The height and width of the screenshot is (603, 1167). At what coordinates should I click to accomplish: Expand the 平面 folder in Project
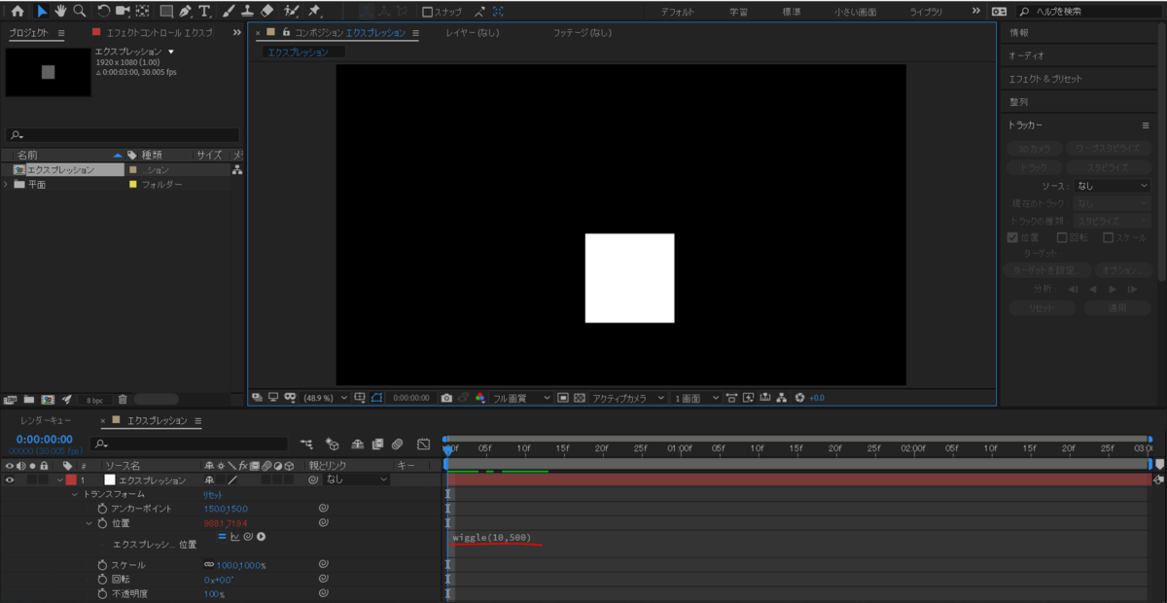(x=7, y=184)
